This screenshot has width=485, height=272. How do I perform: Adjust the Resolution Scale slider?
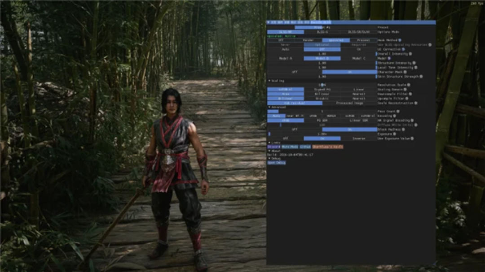click(322, 85)
